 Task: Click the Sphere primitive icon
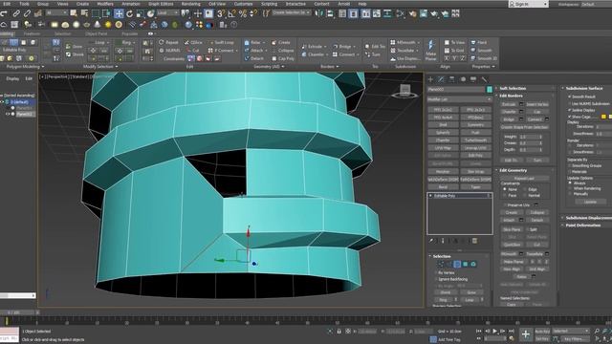76,25
